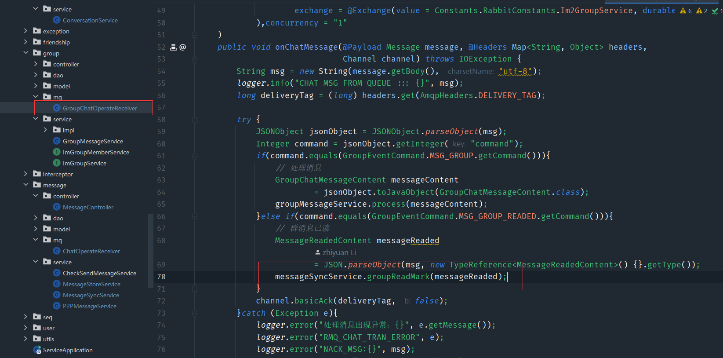Expand the friendship folder chevron

(25, 42)
